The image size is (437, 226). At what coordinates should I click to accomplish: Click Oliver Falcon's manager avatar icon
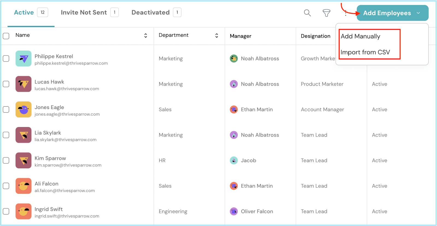click(x=234, y=211)
